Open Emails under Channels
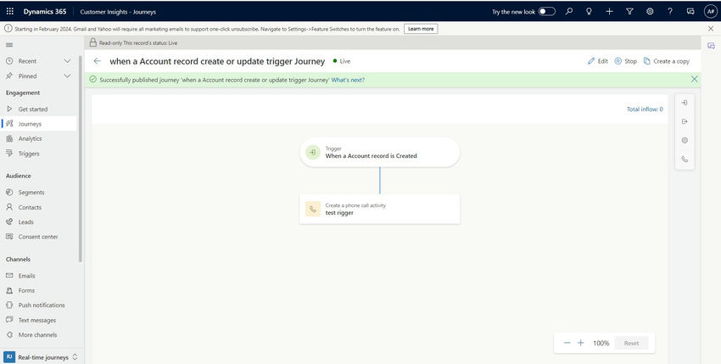 [x=39, y=276]
